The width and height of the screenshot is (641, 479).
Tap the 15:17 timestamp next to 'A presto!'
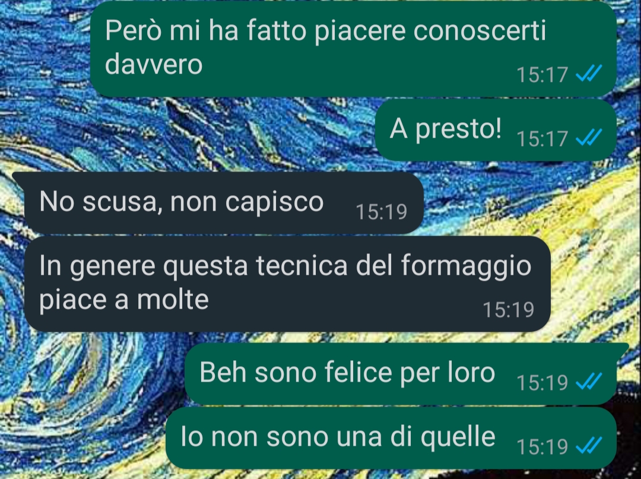pos(542,138)
